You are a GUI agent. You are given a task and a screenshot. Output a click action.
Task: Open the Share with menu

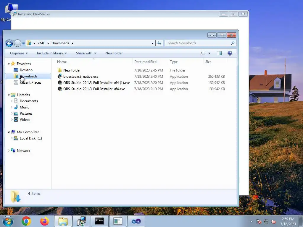tap(86, 53)
